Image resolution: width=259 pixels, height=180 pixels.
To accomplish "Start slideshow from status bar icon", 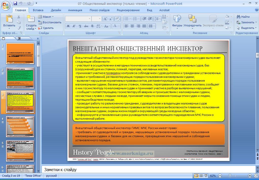I will point(206,176).
